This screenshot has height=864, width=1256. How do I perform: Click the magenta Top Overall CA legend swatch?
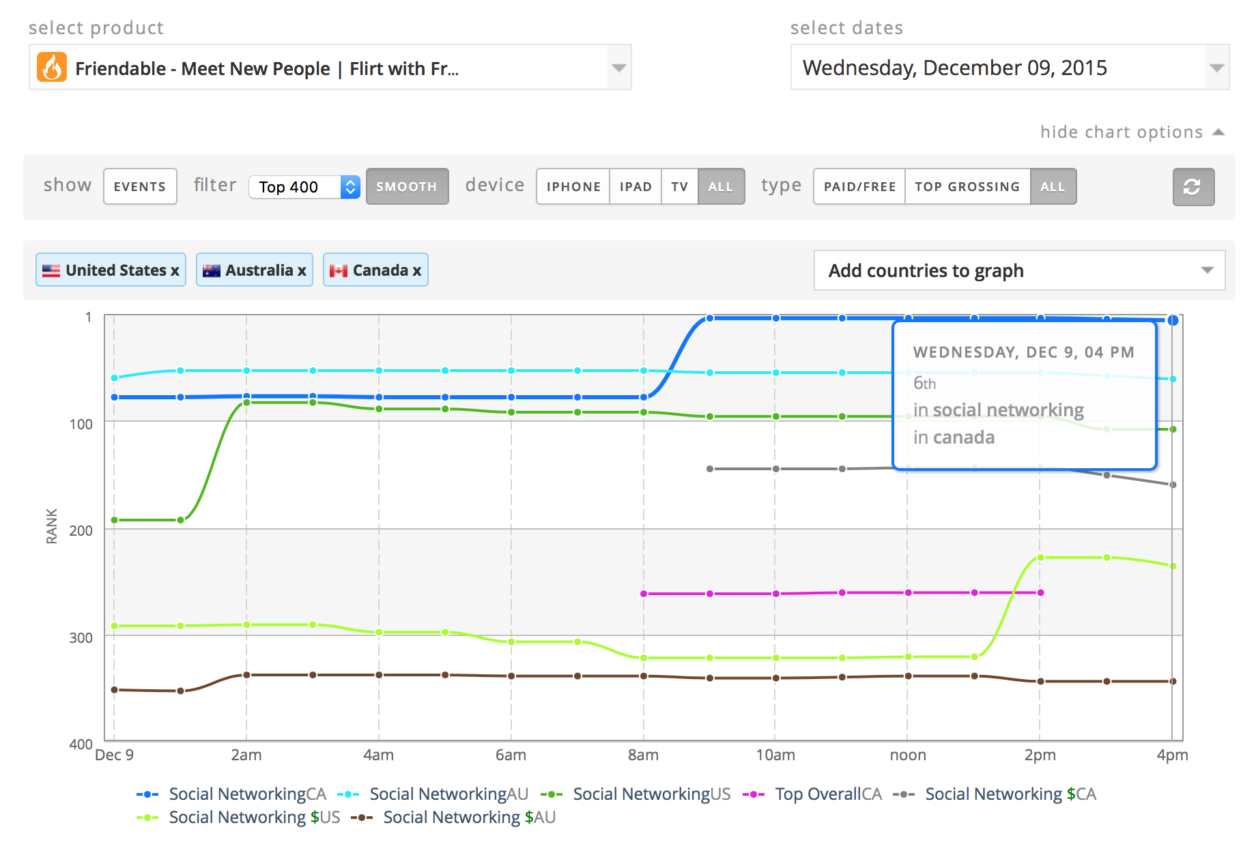click(x=754, y=794)
